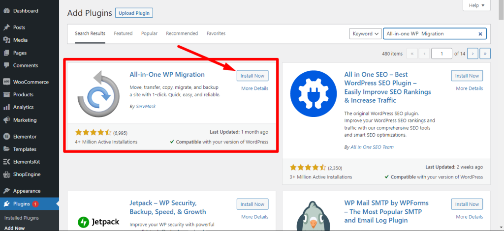
Task: Click All-in-One WP Migration plugin icon
Action: click(98, 94)
